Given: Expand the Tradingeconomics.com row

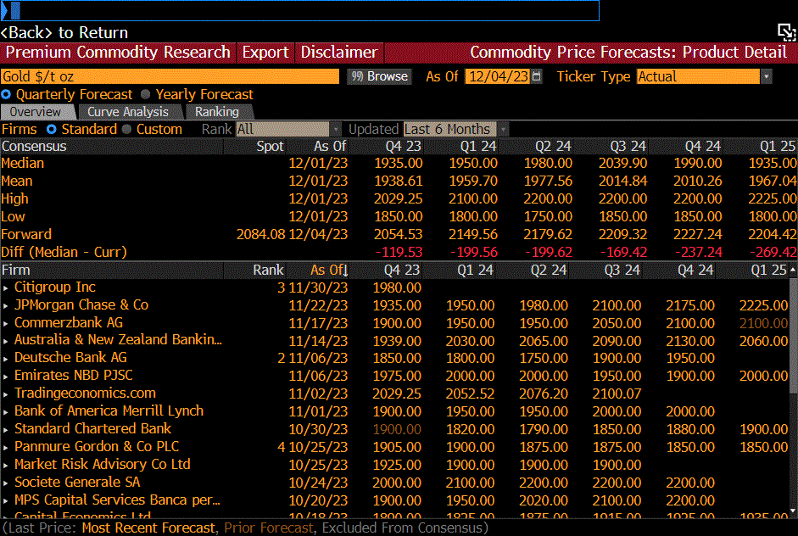Looking at the screenshot, I should 6,394.
